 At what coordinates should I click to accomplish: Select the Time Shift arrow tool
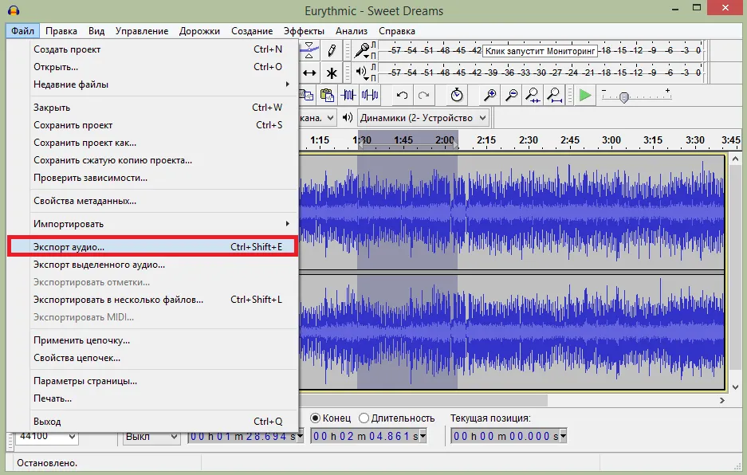click(x=309, y=73)
